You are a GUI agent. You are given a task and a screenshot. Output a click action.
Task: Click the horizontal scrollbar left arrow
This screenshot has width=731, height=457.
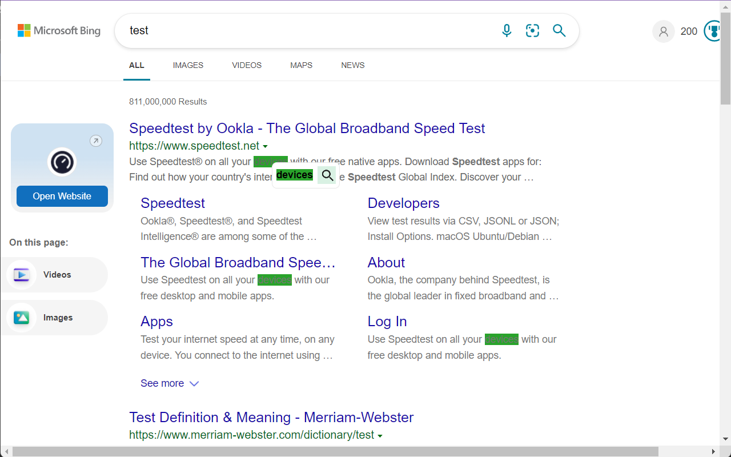click(5, 451)
